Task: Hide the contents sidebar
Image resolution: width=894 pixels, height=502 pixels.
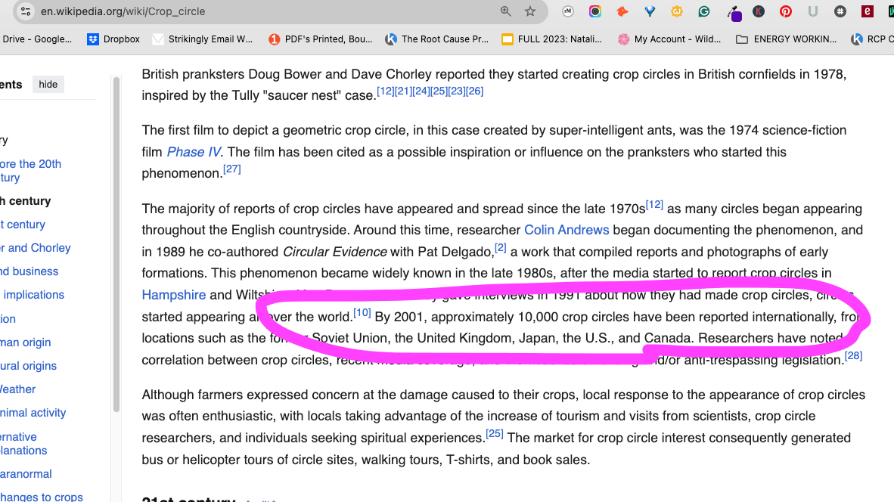Action: [x=48, y=85]
